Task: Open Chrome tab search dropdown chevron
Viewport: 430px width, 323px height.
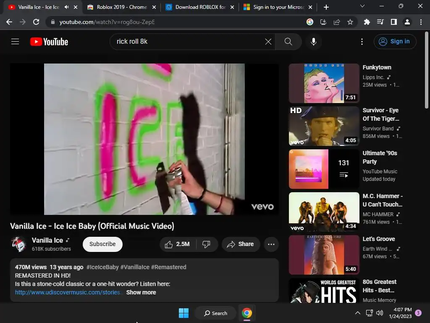Action: point(362,6)
